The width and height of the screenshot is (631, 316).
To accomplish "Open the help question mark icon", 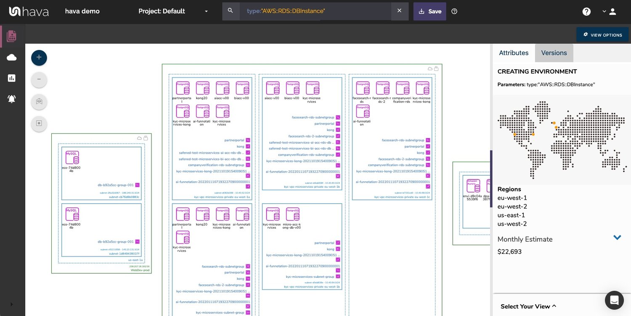I will [x=586, y=12].
